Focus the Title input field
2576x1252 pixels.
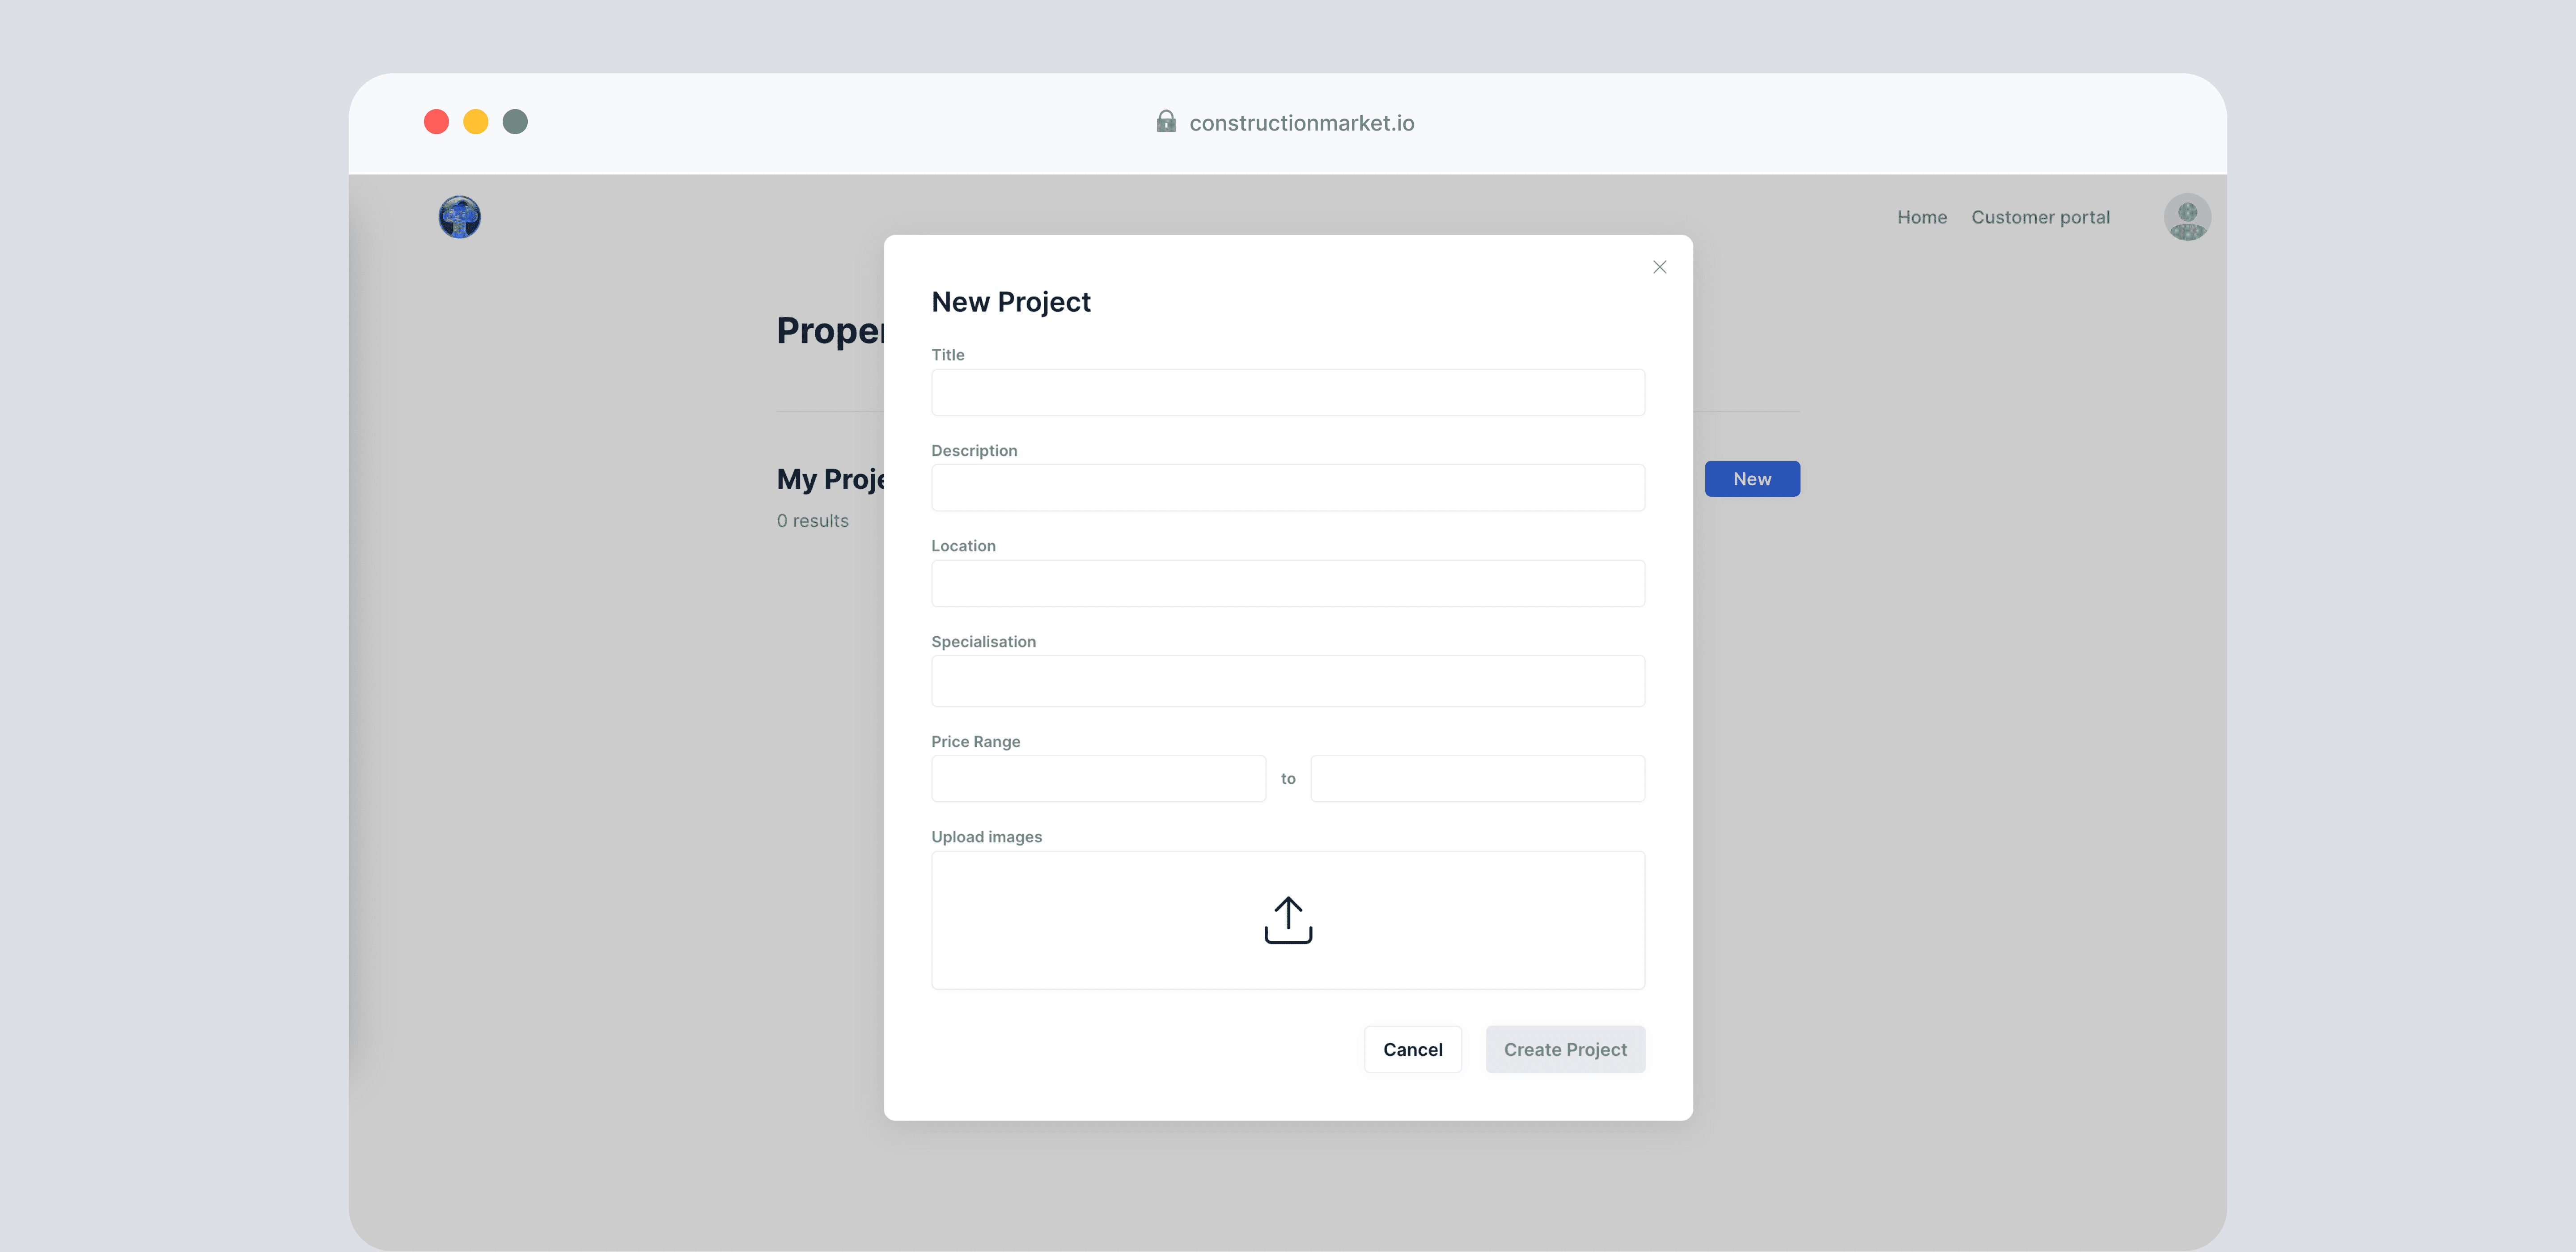(x=1288, y=392)
